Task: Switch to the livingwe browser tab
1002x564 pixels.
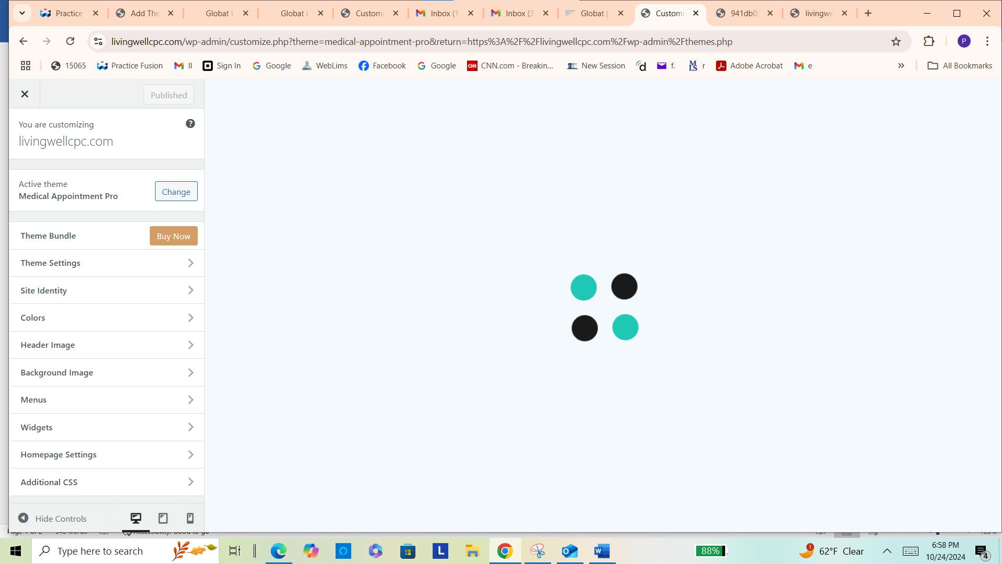Action: [818, 14]
